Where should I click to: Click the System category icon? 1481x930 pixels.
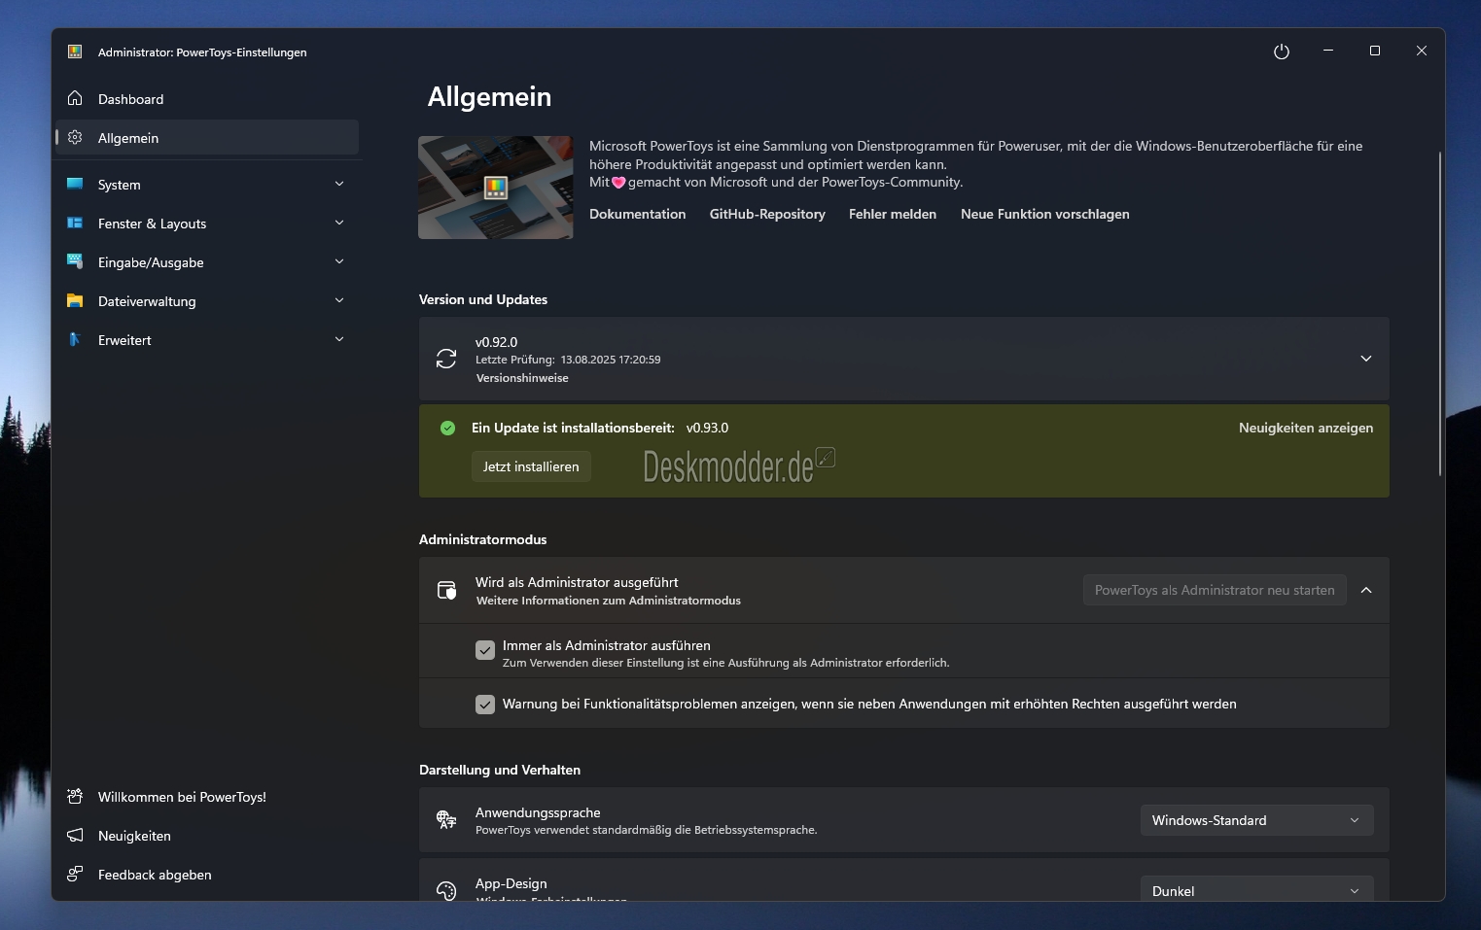pos(75,184)
